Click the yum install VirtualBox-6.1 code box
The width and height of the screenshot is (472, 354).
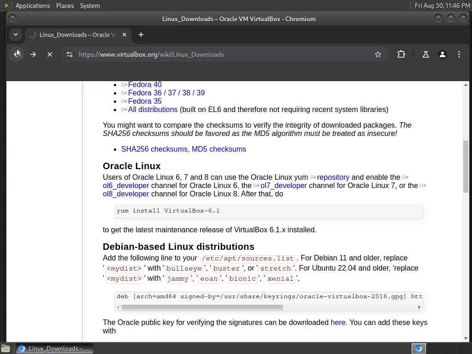pos(269,212)
